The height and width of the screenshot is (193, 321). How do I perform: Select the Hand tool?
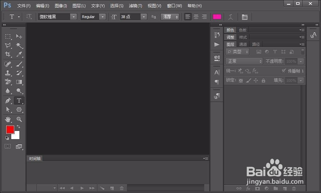(8, 119)
